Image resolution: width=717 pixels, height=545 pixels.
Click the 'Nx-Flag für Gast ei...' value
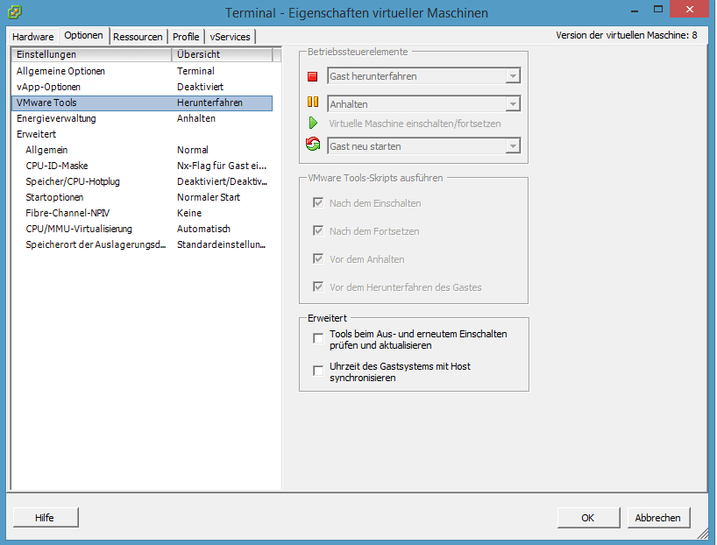(x=222, y=166)
